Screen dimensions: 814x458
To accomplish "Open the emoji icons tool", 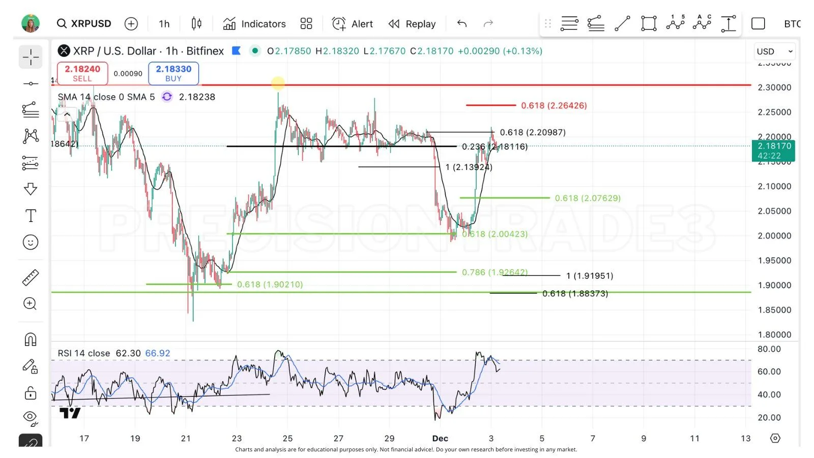I will point(31,242).
